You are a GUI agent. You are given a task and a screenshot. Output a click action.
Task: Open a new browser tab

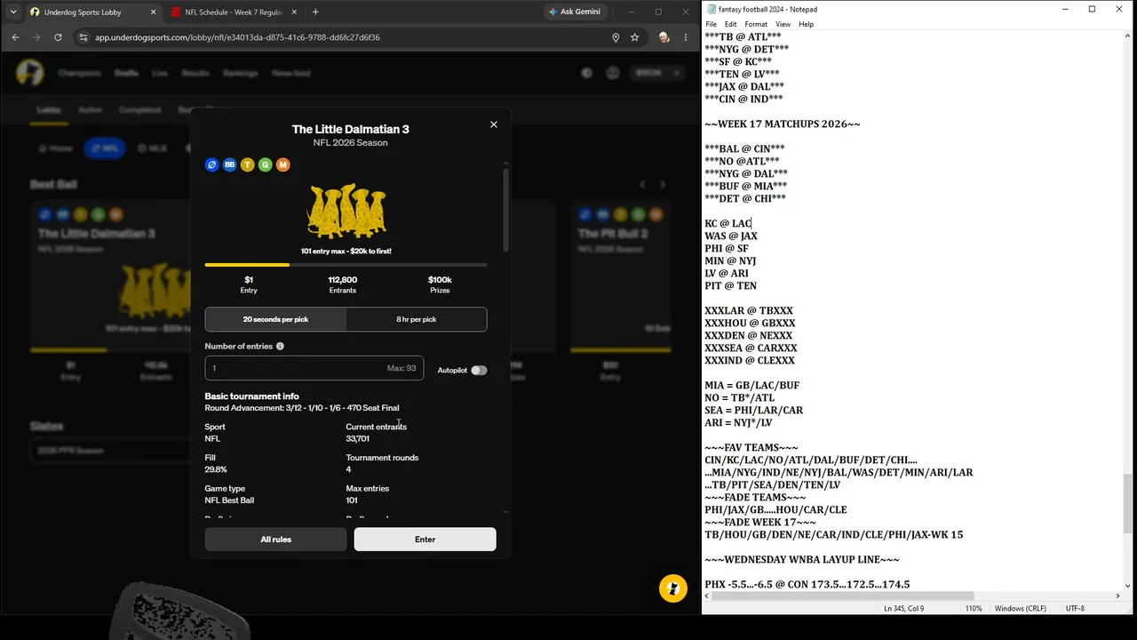click(315, 12)
